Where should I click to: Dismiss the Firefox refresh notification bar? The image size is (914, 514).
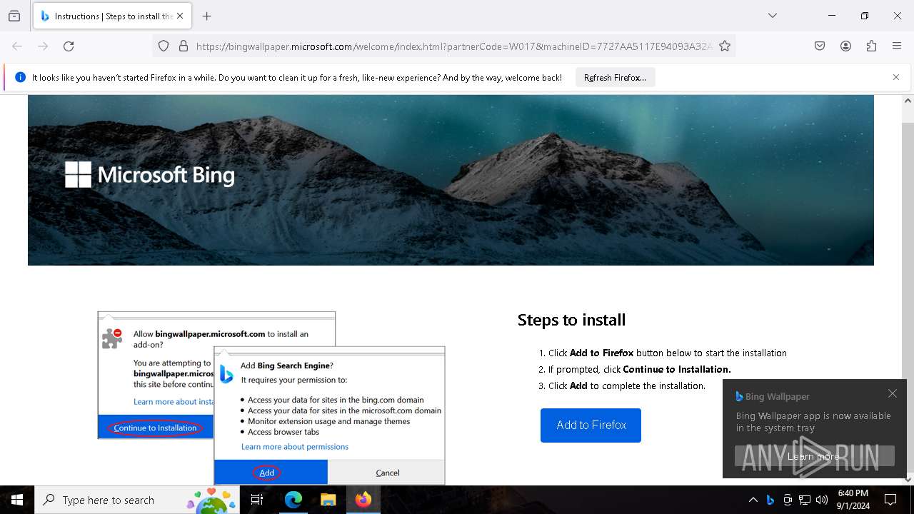coord(896,77)
